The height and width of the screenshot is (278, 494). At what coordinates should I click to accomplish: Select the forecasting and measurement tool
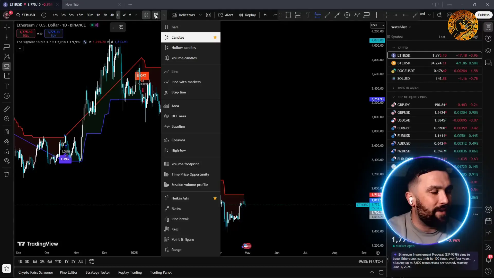click(7, 66)
